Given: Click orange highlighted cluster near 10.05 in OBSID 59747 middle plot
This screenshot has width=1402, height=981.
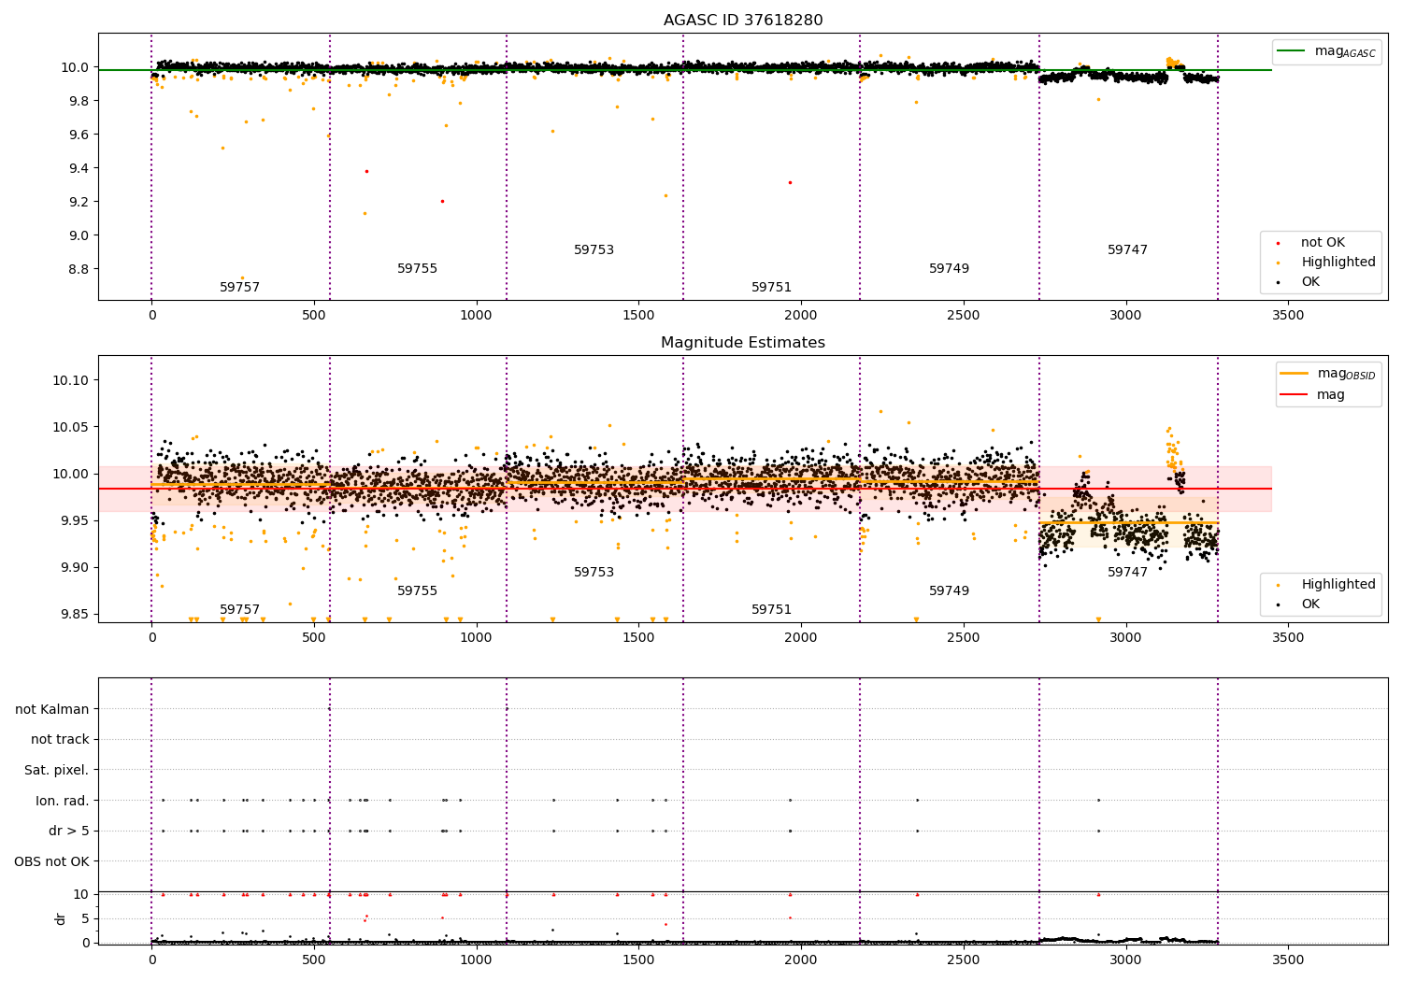Looking at the screenshot, I should point(1172,449).
